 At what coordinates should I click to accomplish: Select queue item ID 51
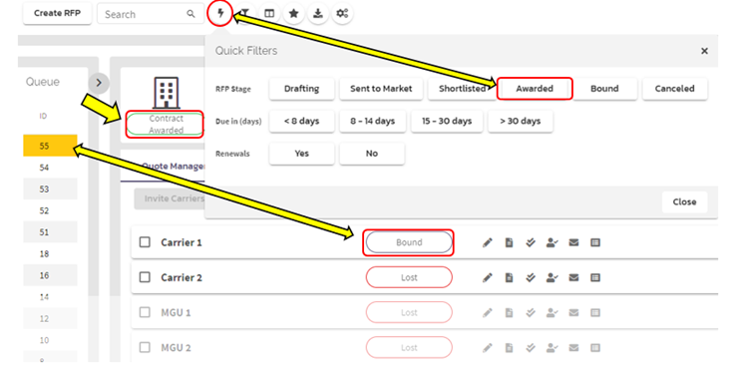tap(50, 232)
